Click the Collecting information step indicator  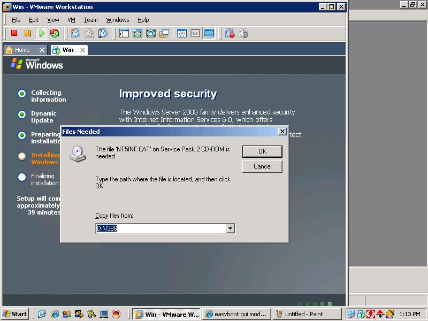22,93
